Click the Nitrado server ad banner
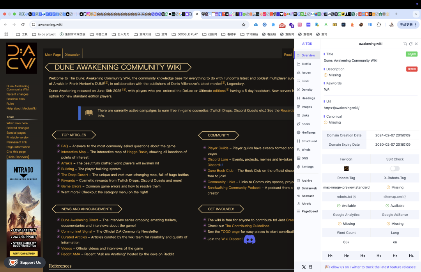The image size is (421, 272). click(24, 208)
